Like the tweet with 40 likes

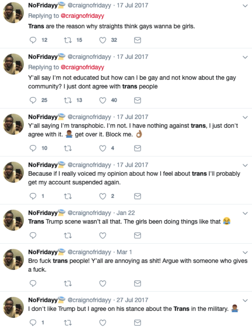click(103, 100)
